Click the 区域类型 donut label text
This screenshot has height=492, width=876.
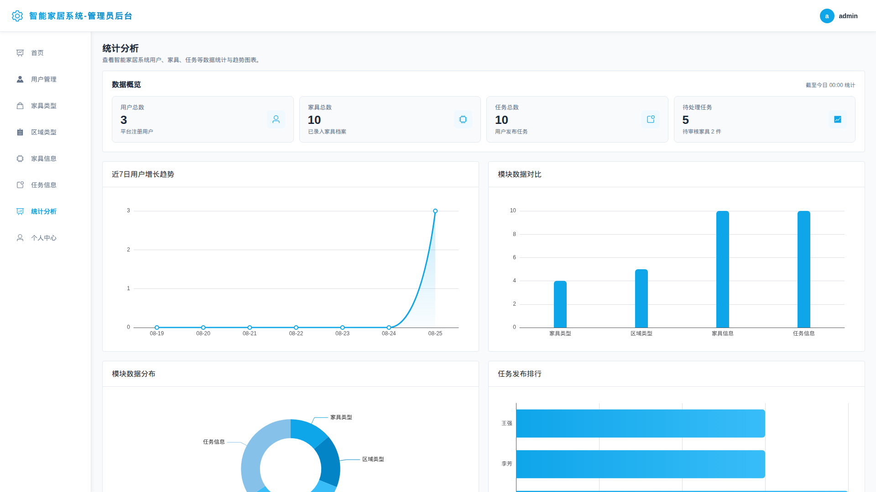373,459
